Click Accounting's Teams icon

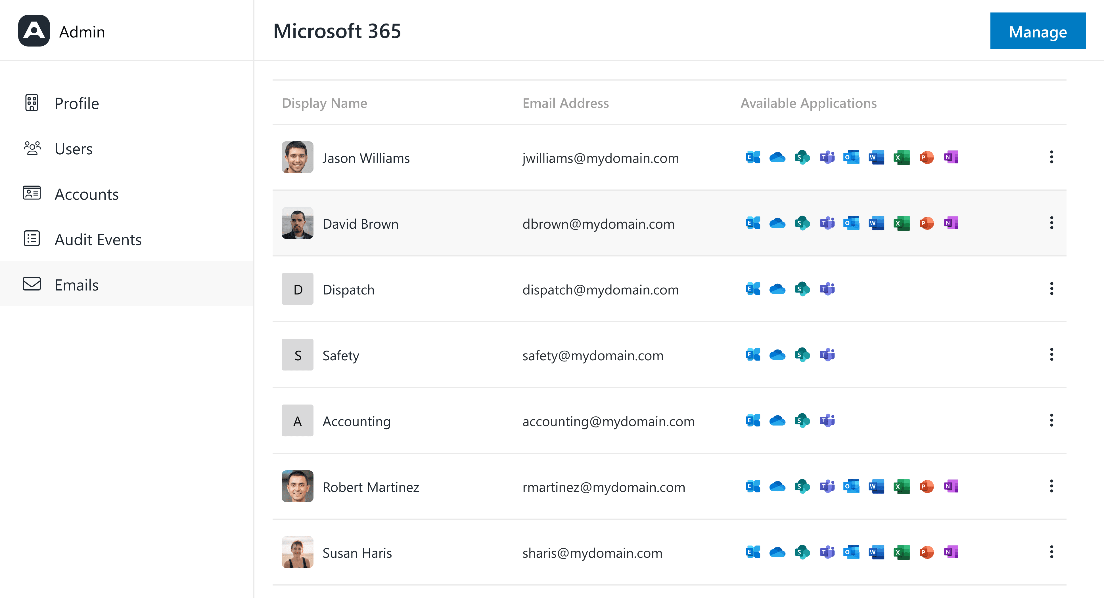[827, 421]
